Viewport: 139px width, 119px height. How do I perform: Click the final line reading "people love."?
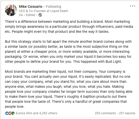pyautogui.click(x=14, y=106)
